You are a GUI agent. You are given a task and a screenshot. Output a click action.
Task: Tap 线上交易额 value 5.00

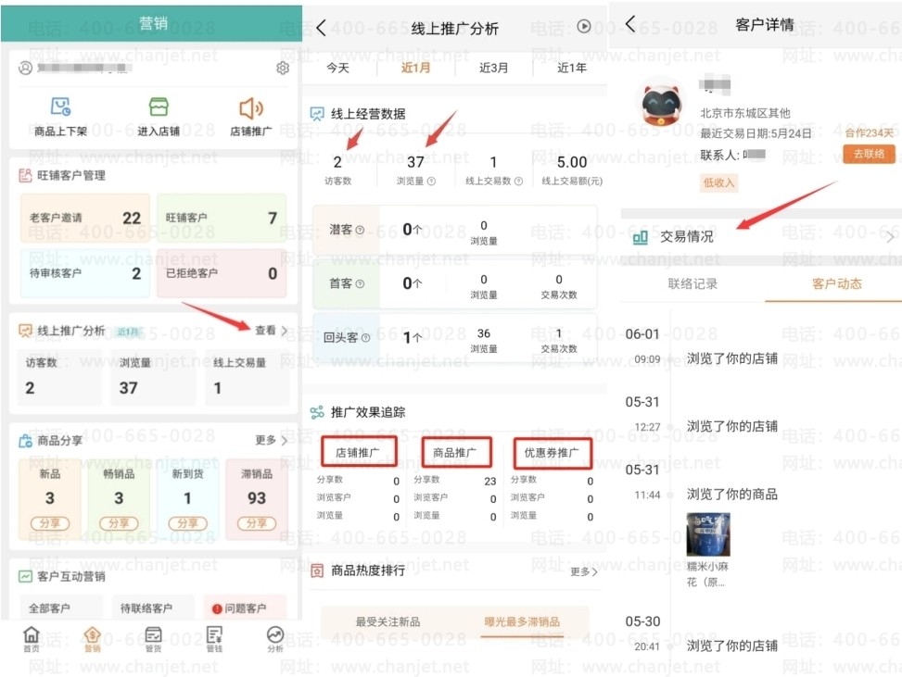(x=572, y=163)
